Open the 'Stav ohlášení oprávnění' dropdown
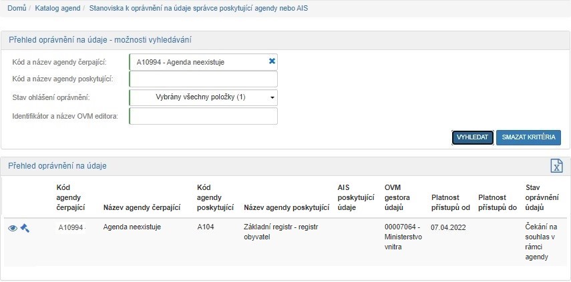 [x=203, y=97]
